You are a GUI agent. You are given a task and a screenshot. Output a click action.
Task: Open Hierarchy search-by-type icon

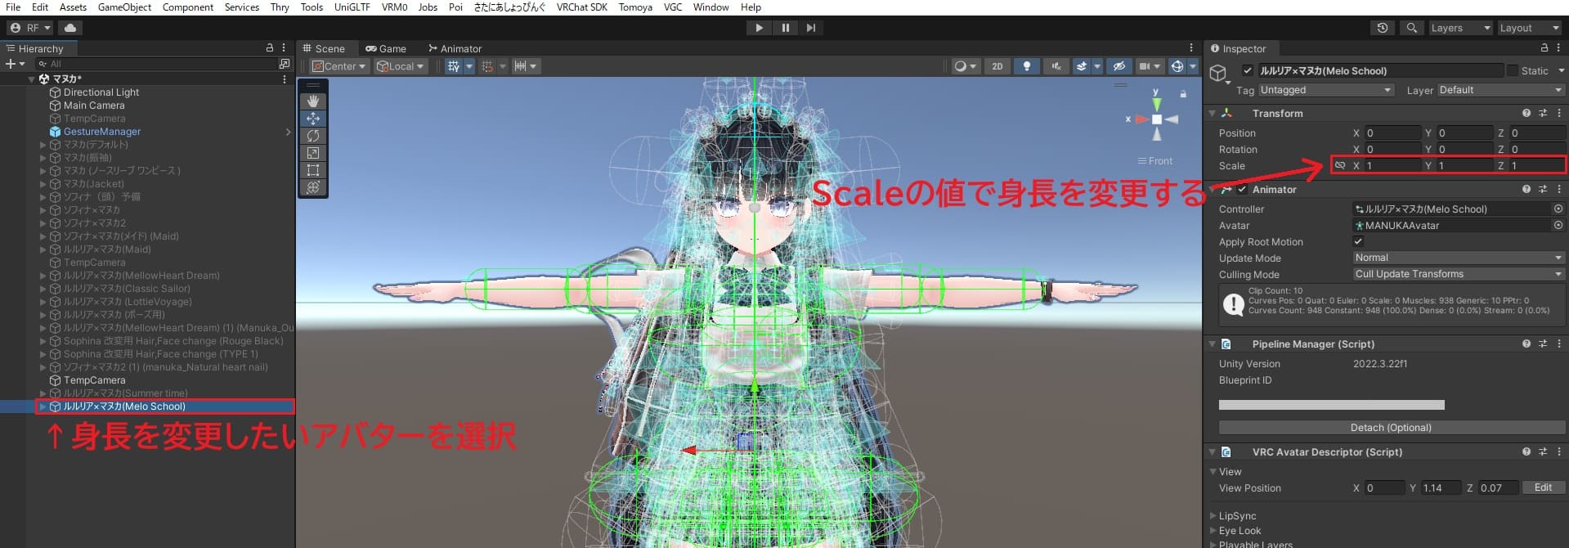click(285, 64)
